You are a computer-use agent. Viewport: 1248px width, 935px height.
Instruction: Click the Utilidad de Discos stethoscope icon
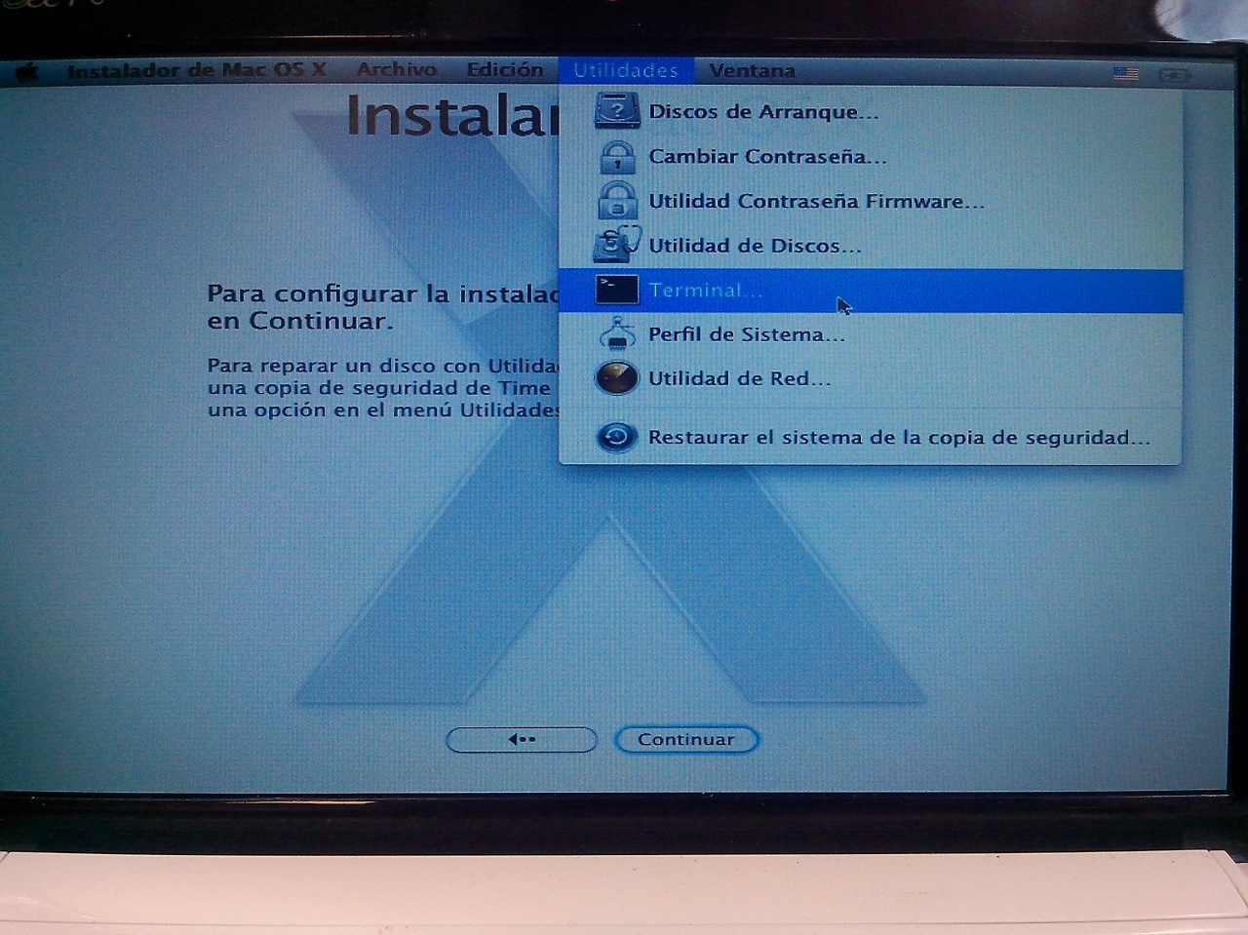point(616,244)
